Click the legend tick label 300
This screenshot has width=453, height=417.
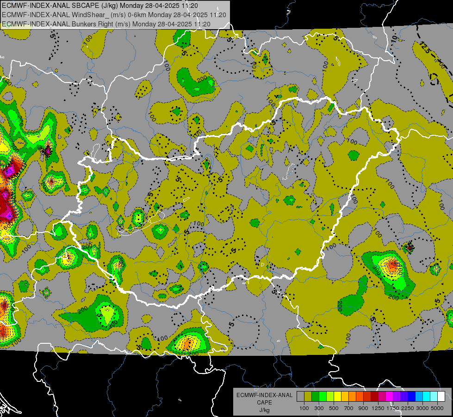[319, 408]
